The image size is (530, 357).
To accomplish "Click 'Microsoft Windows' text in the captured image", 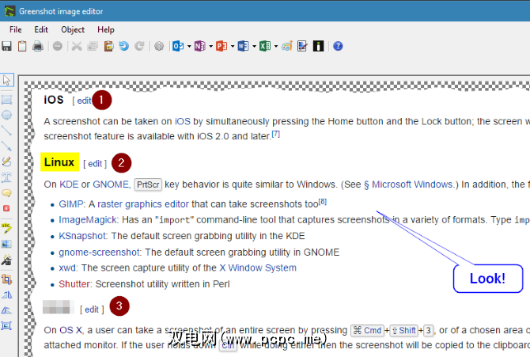I will click(412, 184).
